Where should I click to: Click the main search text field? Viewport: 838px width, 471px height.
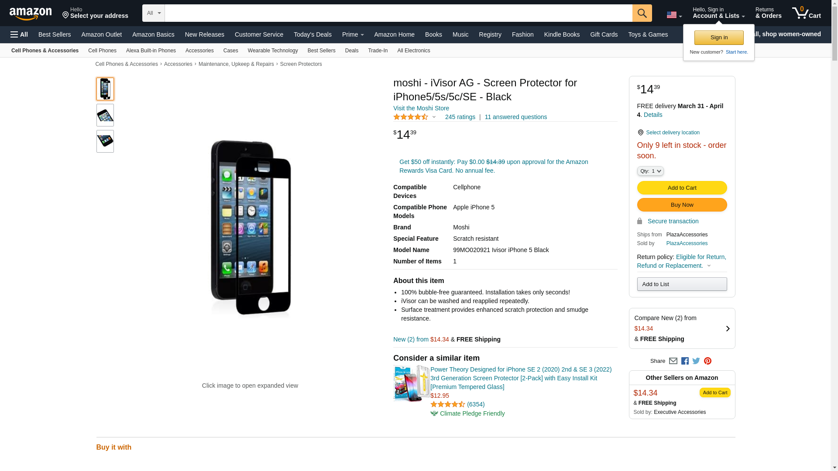(398, 13)
